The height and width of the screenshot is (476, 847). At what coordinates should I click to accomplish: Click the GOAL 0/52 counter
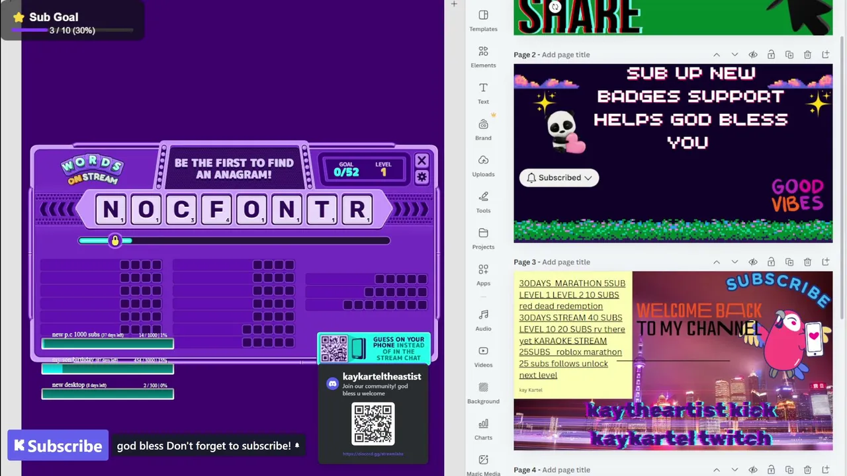coord(346,169)
